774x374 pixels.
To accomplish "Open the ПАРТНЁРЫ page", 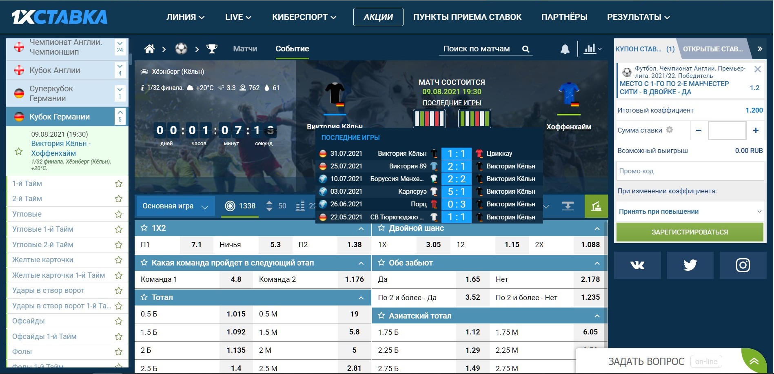I will (564, 17).
